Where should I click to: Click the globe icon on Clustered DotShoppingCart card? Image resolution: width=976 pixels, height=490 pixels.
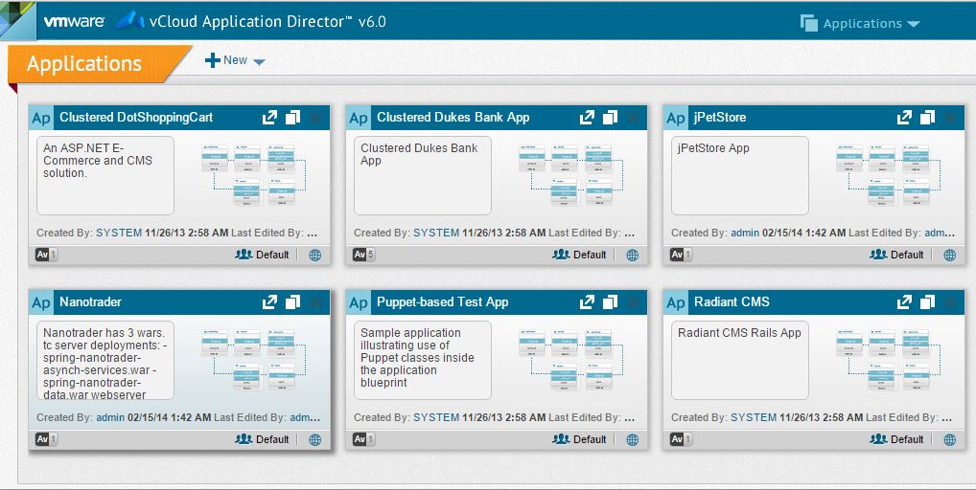click(315, 255)
